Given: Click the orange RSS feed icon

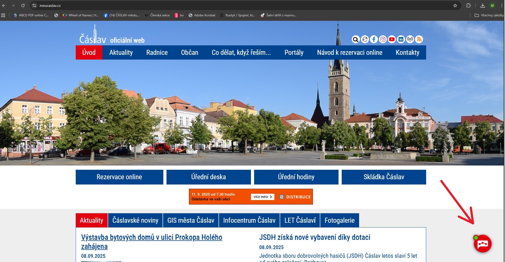Looking at the screenshot, I should point(419,40).
